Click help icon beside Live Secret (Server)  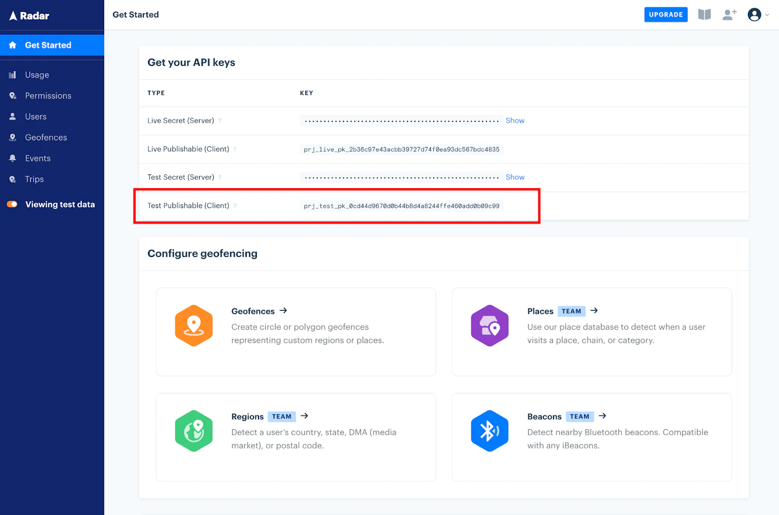(220, 121)
